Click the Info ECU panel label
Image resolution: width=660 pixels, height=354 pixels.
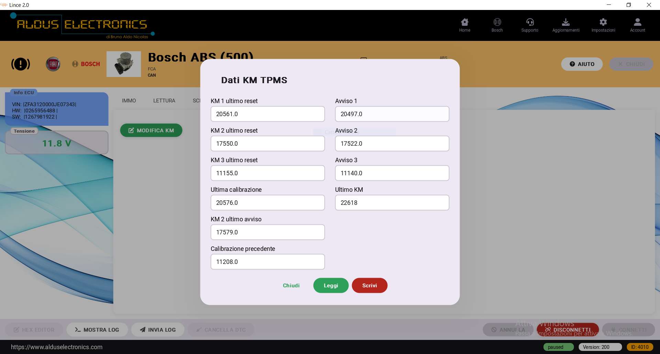24,93
